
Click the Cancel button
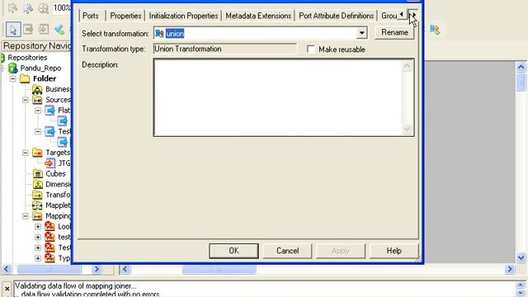coord(288,251)
